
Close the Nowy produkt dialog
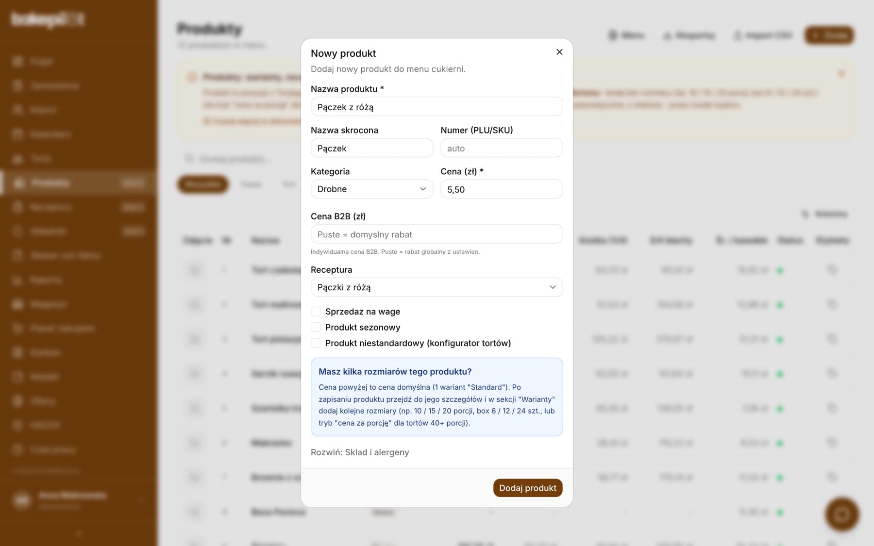tap(559, 52)
